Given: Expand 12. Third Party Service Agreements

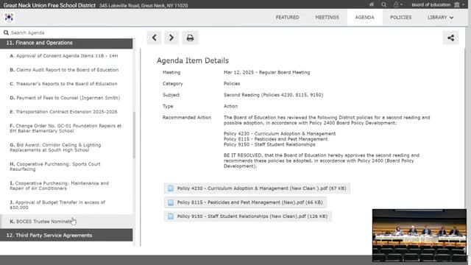Looking at the screenshot, I should [66, 236].
